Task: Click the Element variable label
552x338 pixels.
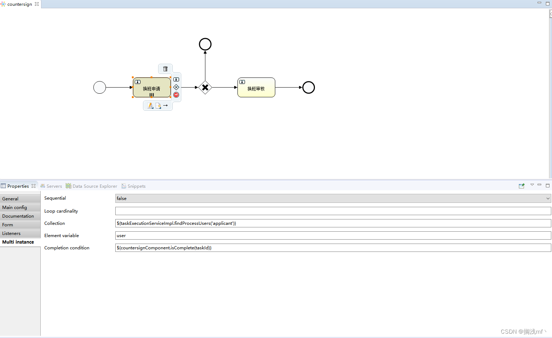Action: (x=62, y=235)
